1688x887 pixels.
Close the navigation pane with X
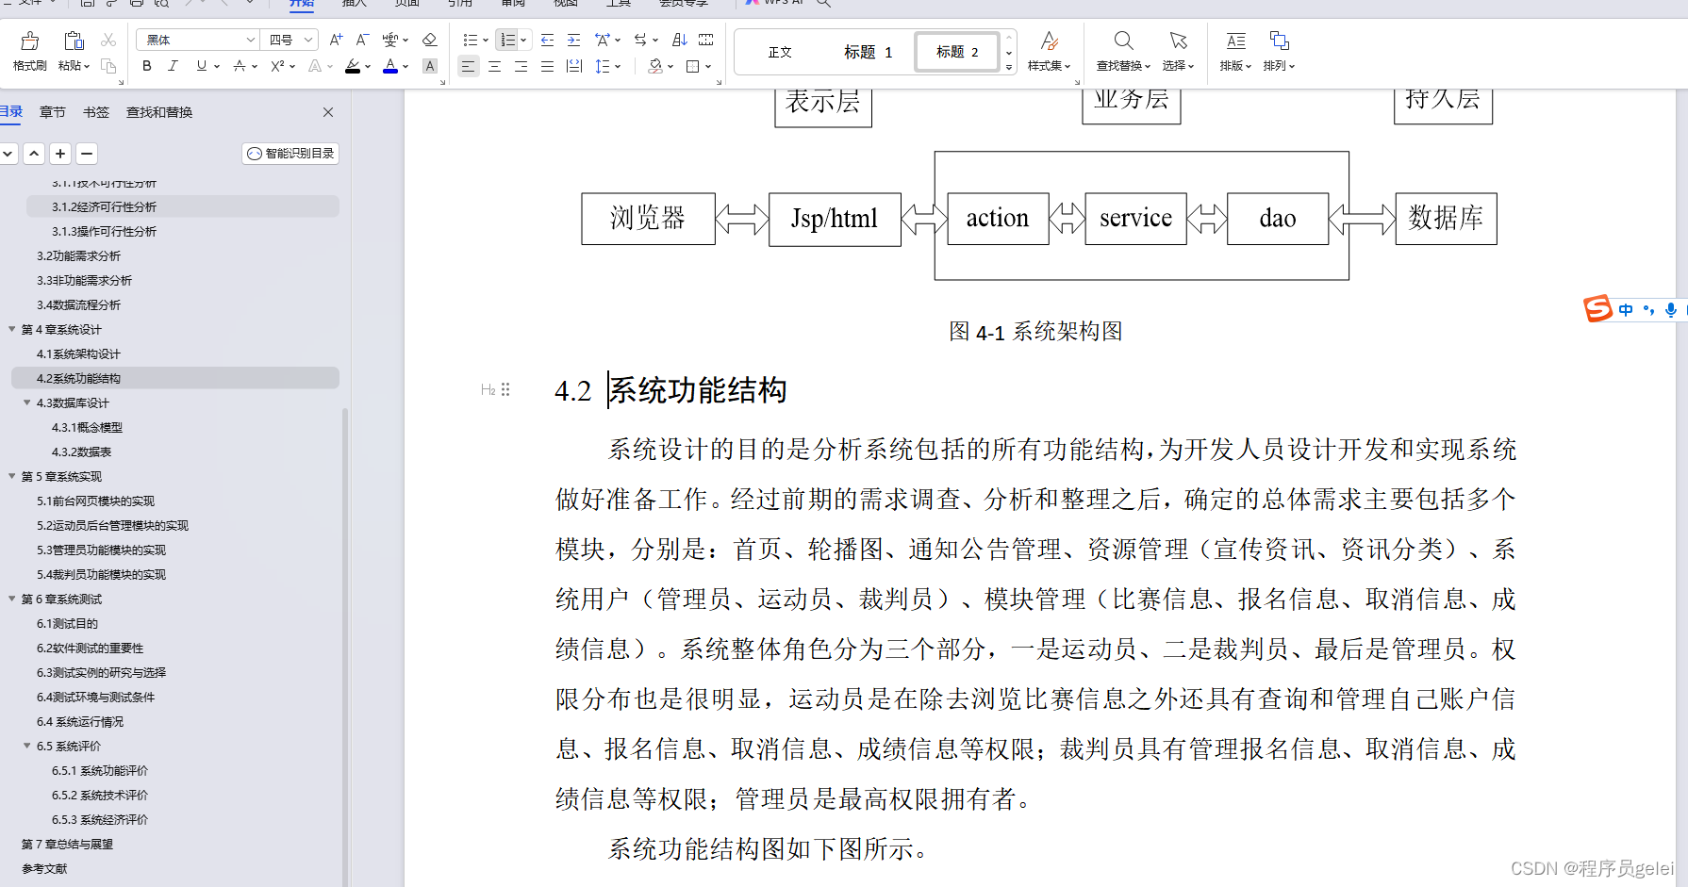328,112
